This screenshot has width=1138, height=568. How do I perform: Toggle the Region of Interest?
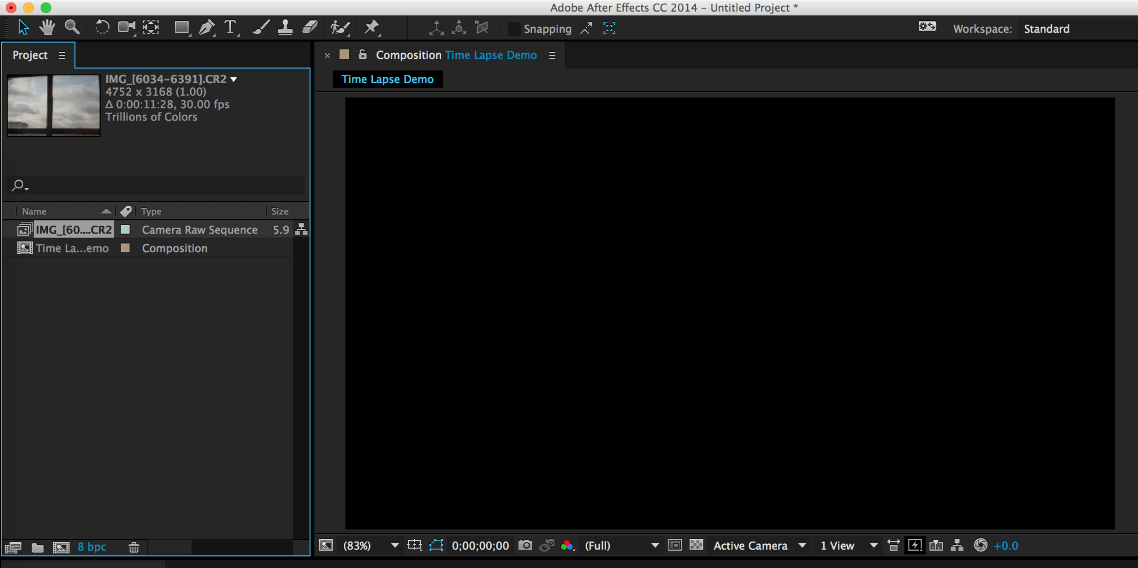675,545
